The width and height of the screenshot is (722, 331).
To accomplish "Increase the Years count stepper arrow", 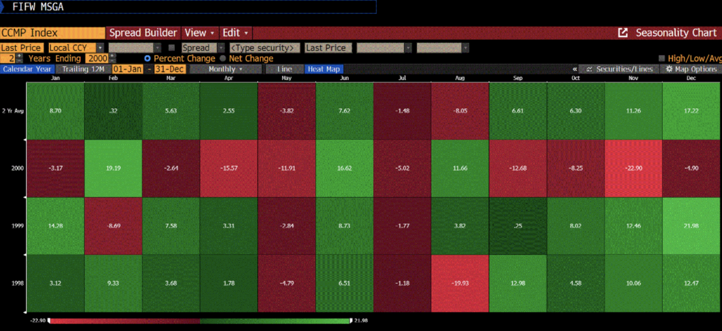I will coord(19,56).
